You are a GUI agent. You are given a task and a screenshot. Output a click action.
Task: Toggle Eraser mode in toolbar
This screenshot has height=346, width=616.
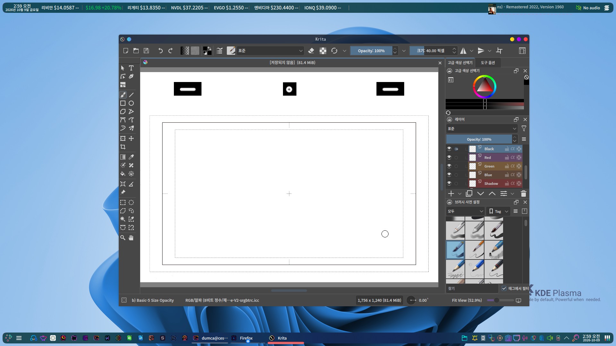pyautogui.click(x=311, y=51)
